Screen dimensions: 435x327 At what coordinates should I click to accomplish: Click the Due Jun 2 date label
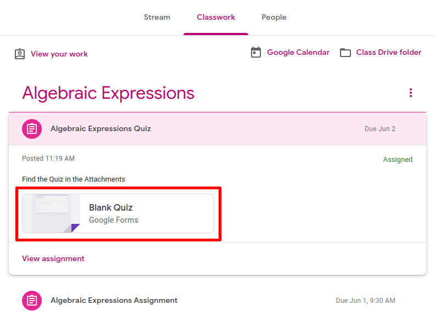point(380,129)
